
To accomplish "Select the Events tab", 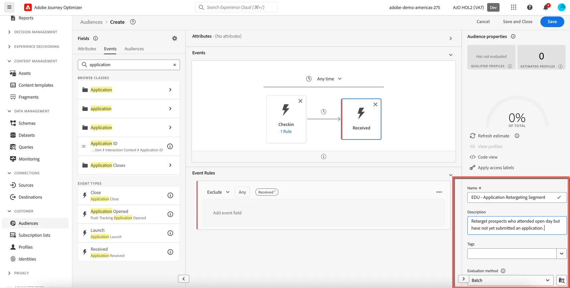I will [110, 49].
